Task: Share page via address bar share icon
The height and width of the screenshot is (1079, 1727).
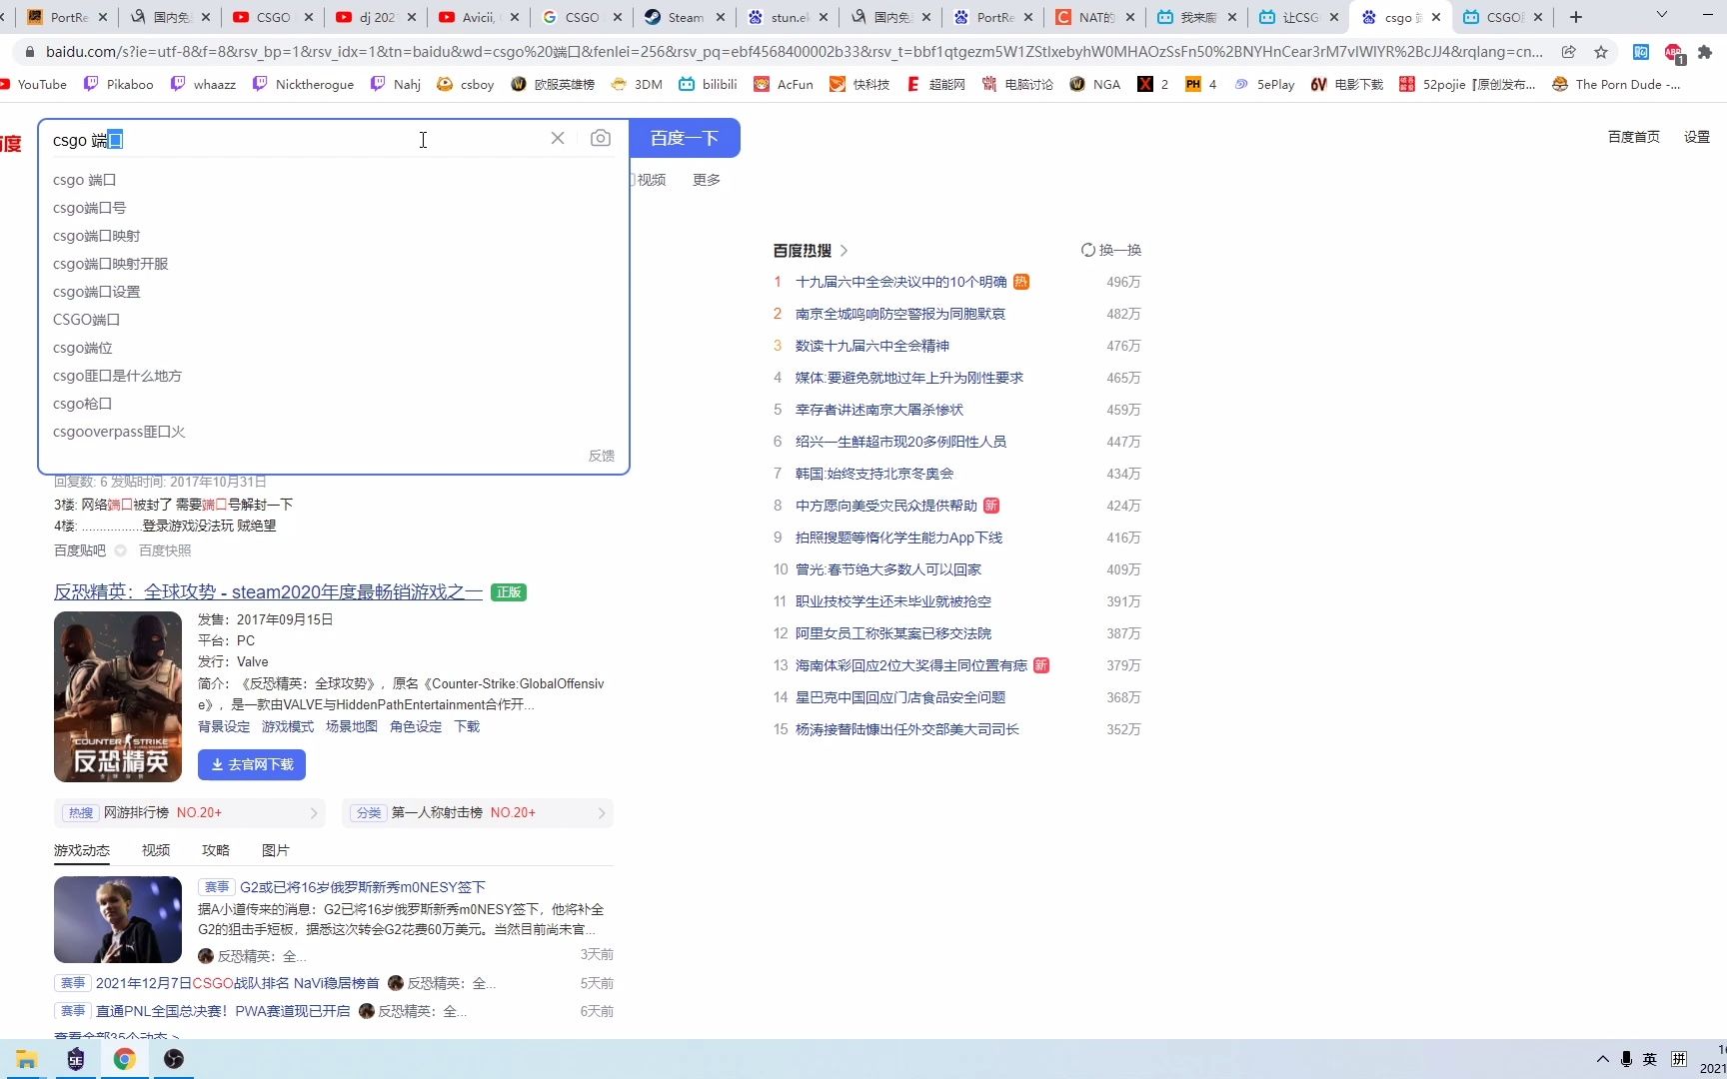Action: [1569, 52]
